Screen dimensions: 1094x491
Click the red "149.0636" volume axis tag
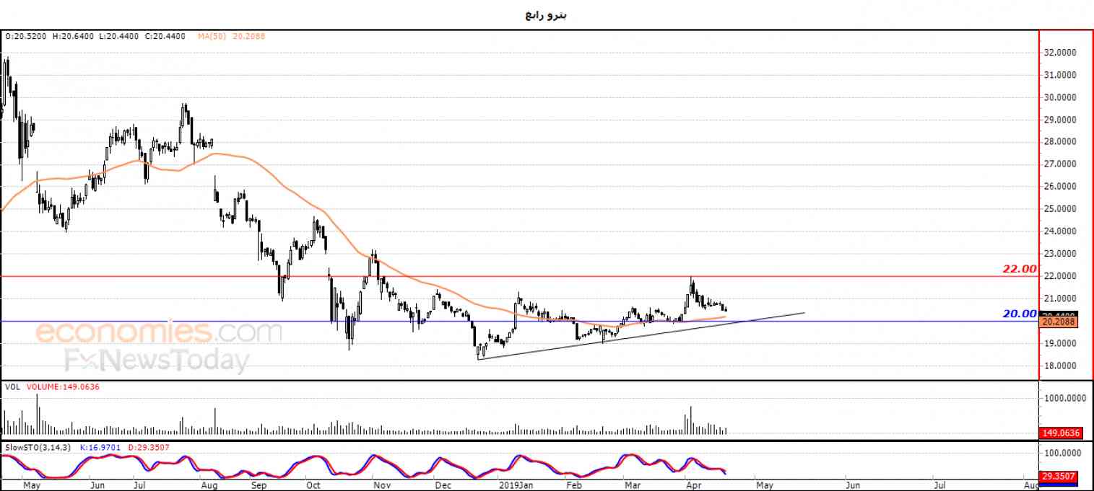coord(1059,433)
